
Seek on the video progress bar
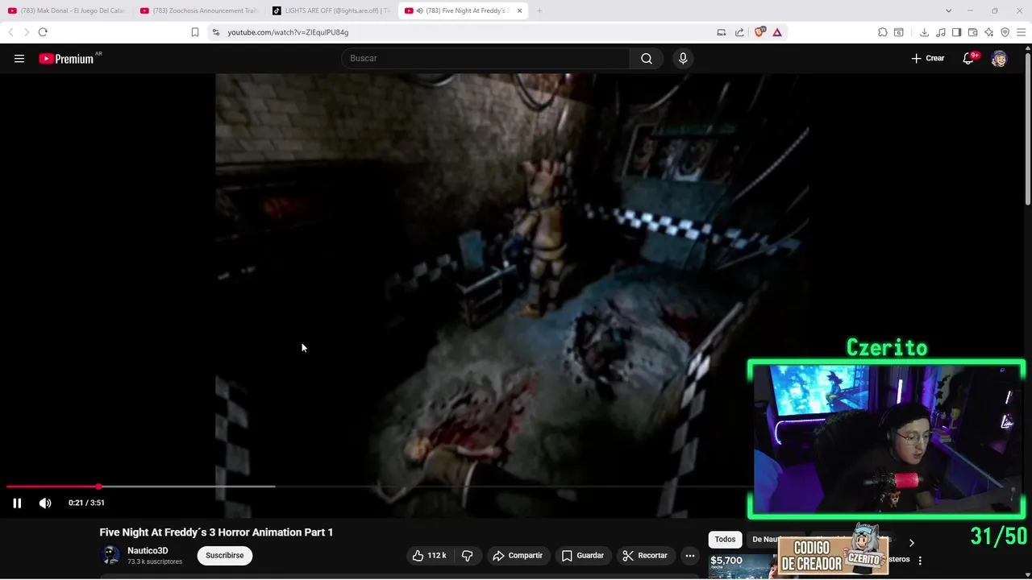[x=377, y=487]
